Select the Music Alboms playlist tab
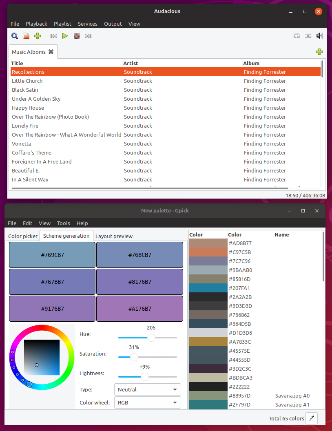 [x=29, y=52]
